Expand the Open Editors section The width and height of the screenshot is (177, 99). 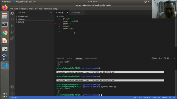tap(35, 16)
